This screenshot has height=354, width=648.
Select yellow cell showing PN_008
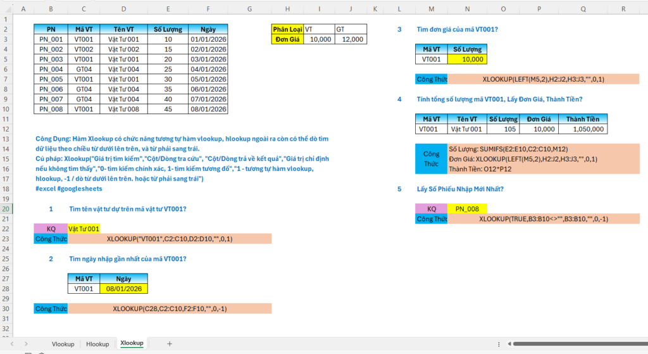tap(467, 208)
